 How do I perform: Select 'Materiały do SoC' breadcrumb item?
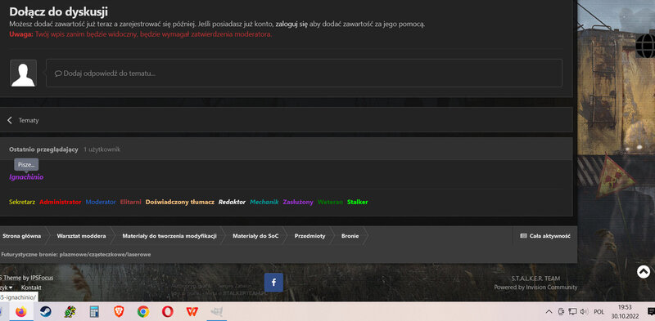[x=255, y=236]
